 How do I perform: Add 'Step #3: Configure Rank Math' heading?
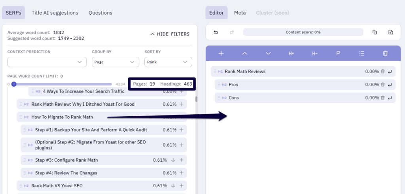[182, 160]
